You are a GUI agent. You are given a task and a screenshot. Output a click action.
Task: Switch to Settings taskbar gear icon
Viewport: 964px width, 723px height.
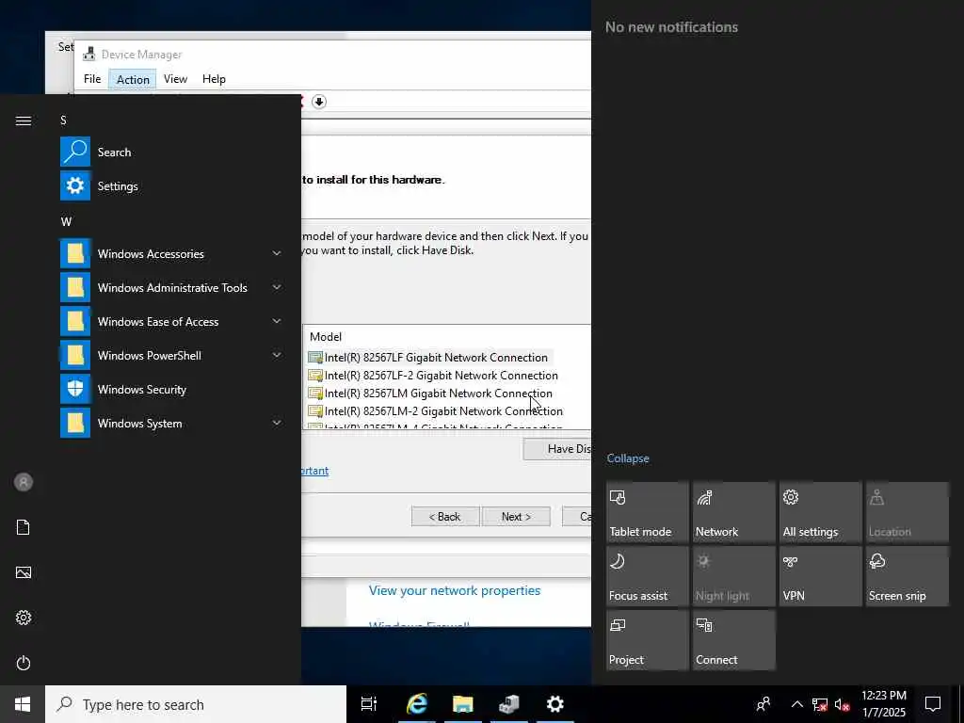click(555, 704)
